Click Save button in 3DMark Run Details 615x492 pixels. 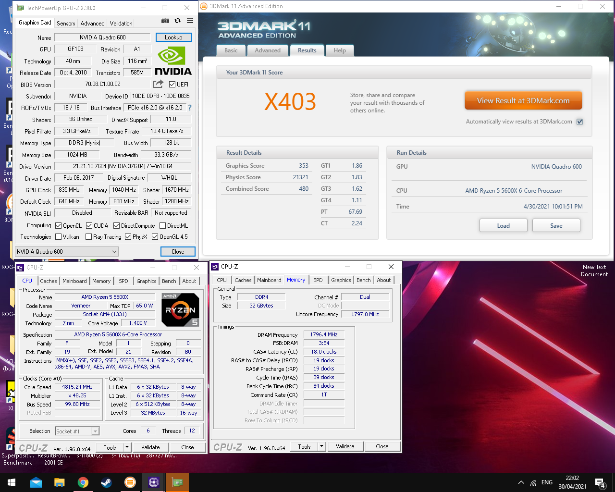tap(556, 226)
